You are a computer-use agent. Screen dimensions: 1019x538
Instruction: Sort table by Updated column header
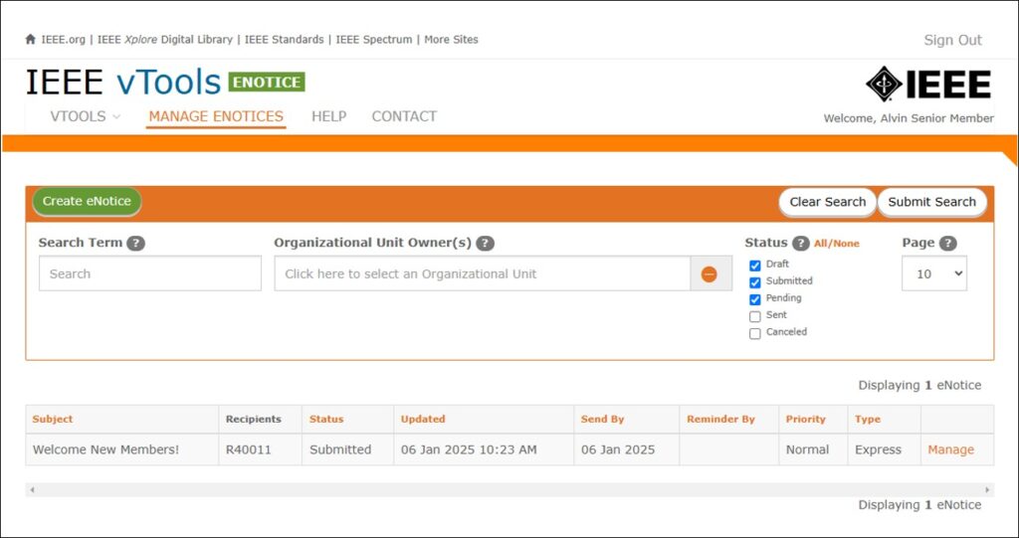[x=422, y=419]
